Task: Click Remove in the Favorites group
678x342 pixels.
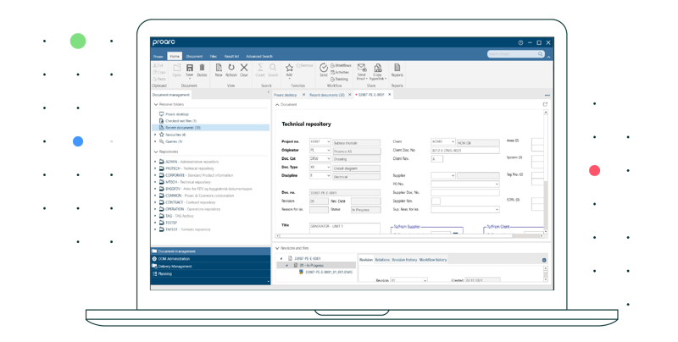Action: coord(304,66)
